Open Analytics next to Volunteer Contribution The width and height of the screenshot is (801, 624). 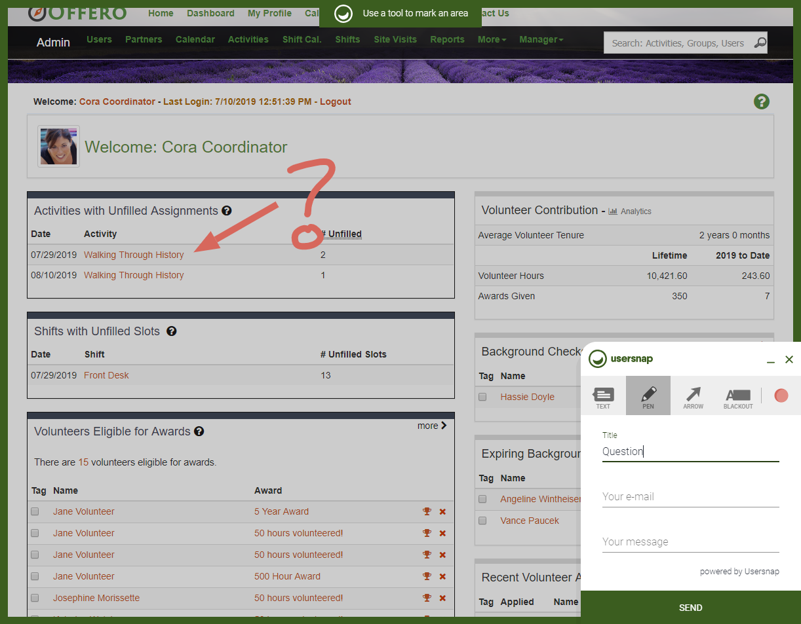click(632, 211)
